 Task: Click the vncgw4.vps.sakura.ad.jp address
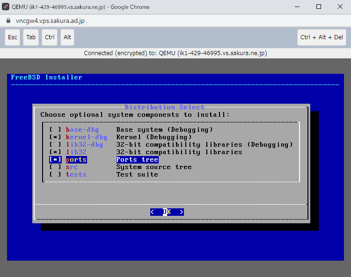[x=50, y=21]
